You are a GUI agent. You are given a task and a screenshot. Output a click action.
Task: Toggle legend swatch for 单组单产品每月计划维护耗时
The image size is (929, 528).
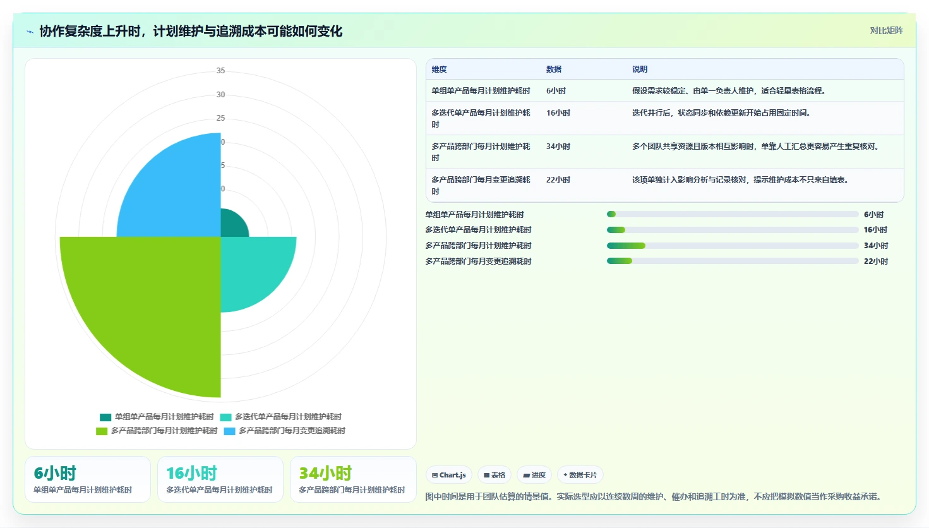tap(105, 417)
